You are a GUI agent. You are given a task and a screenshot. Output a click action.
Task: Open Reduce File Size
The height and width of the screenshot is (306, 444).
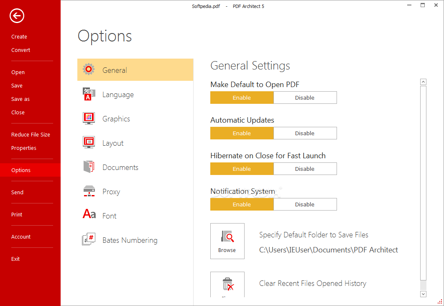31,135
